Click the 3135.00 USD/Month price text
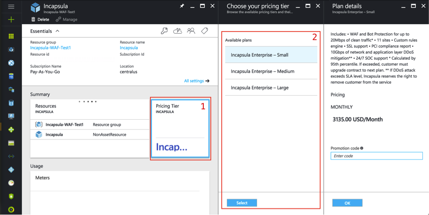Screen dimensions: 429x215 (358, 119)
